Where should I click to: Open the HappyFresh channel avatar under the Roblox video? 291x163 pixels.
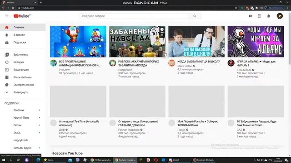tap(113, 63)
